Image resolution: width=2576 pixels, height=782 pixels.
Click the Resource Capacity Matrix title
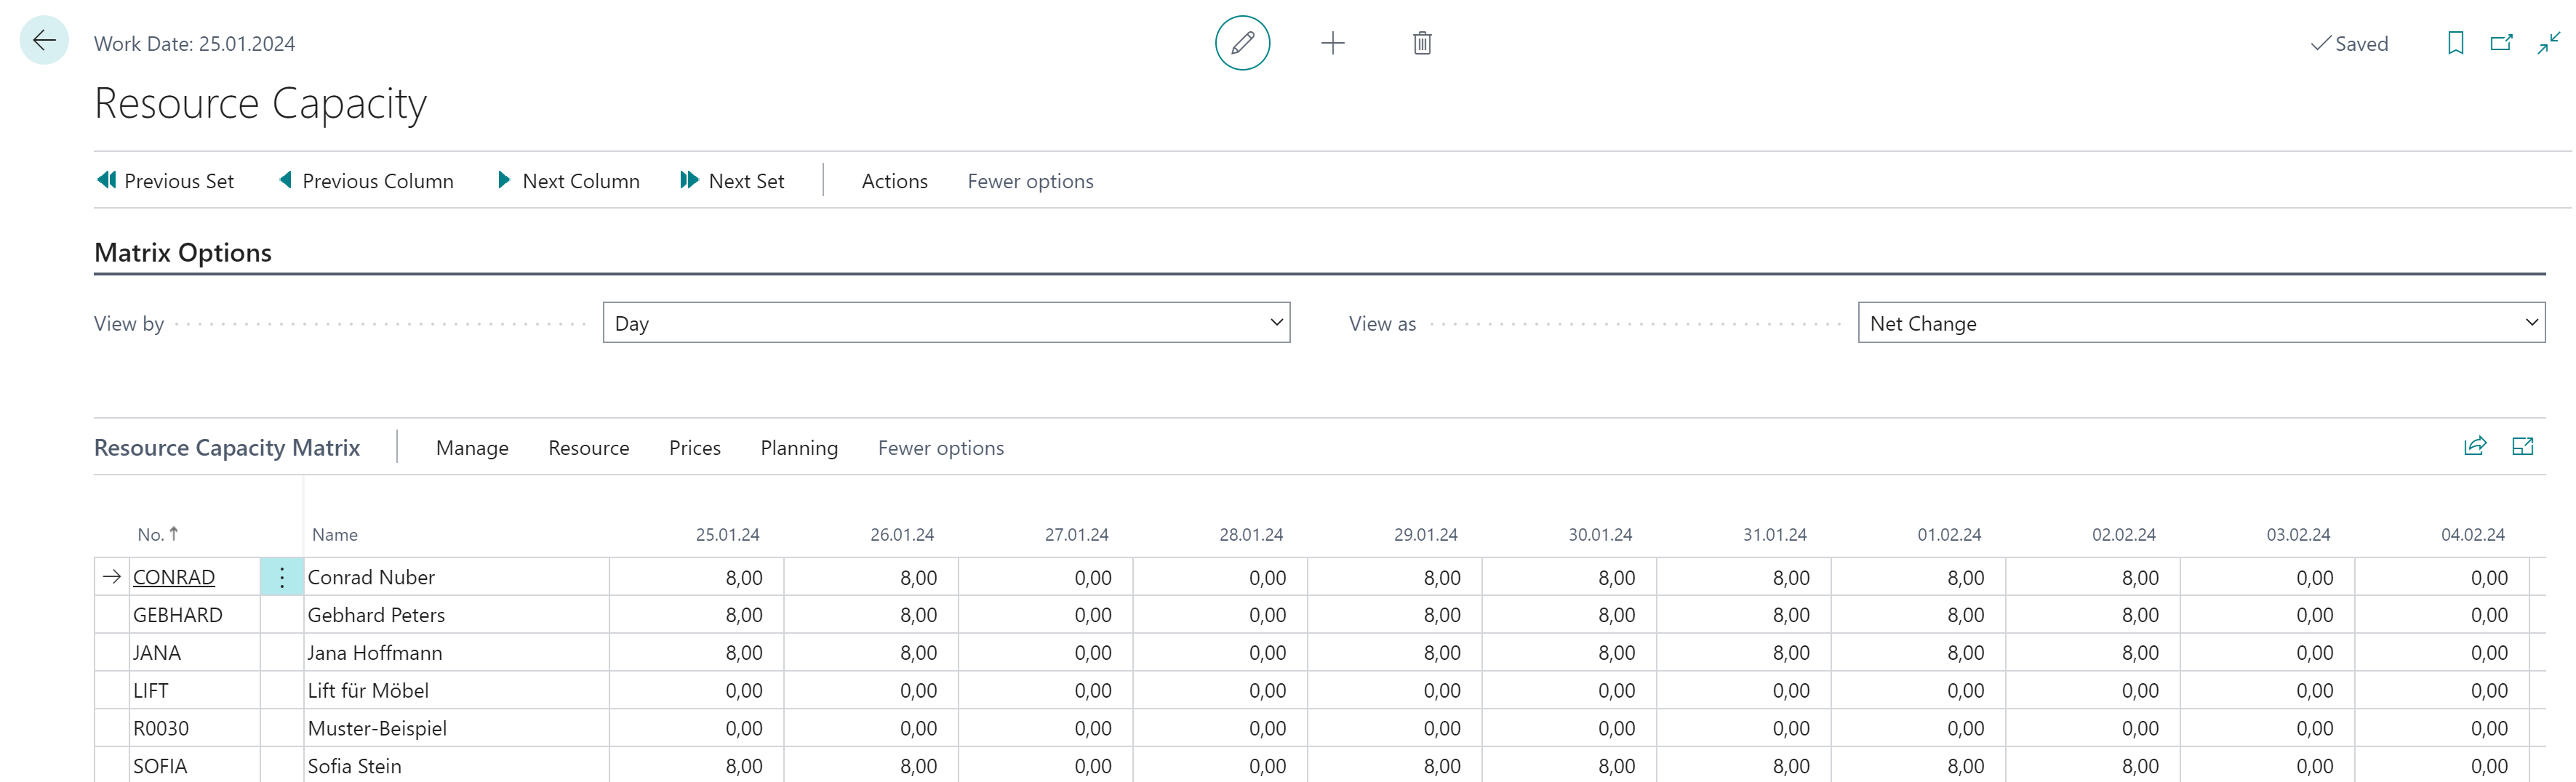click(x=227, y=448)
